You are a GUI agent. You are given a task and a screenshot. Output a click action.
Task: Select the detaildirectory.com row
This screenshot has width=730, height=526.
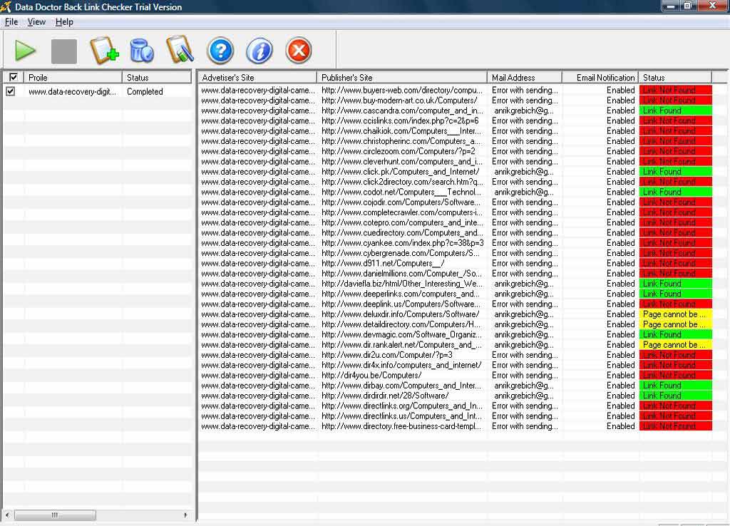(456, 324)
